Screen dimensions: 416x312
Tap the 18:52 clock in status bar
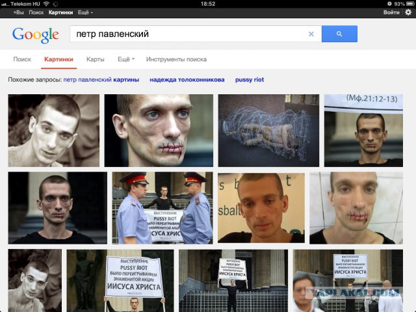[x=208, y=4]
